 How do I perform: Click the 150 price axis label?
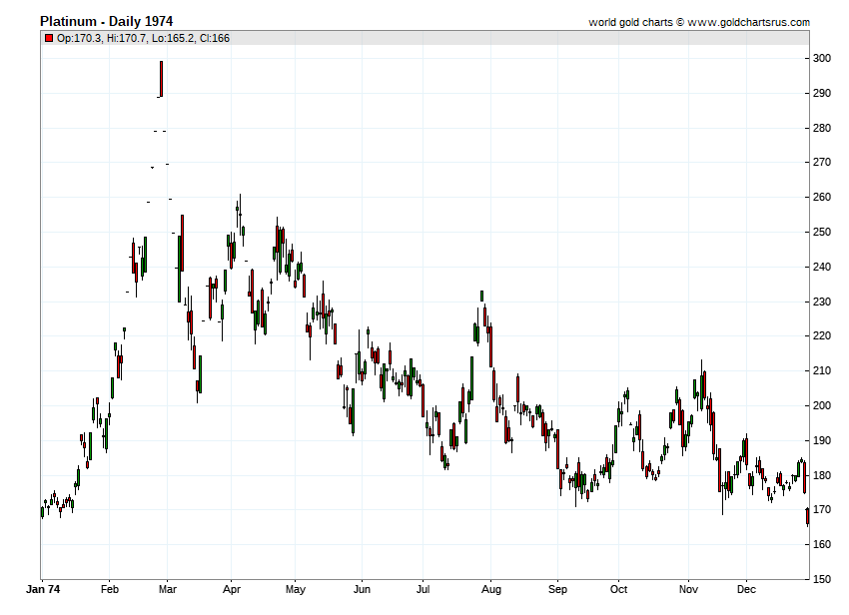coord(822,579)
